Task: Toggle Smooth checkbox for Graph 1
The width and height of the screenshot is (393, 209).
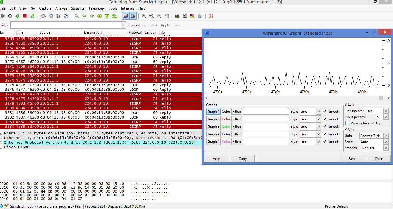Action: point(325,112)
